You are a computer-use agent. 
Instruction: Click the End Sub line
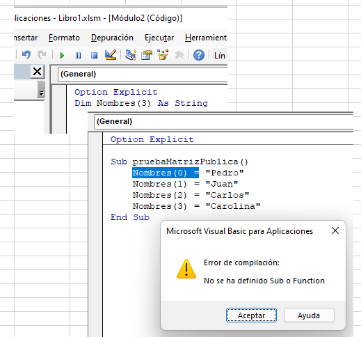(130, 217)
